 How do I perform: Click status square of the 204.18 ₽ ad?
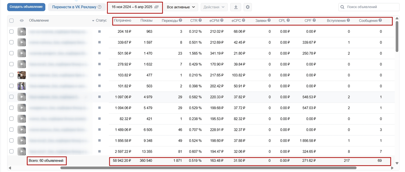click(99, 31)
